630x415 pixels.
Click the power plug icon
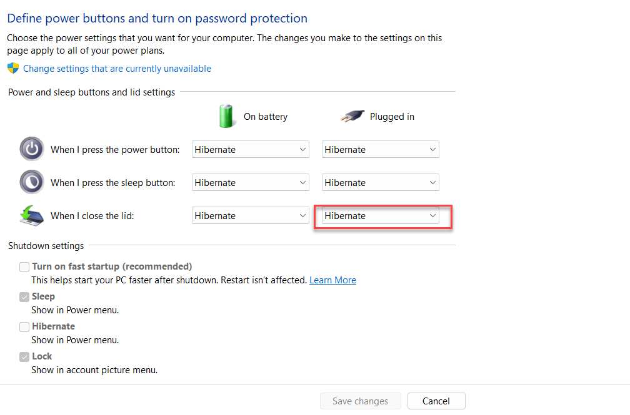point(352,116)
